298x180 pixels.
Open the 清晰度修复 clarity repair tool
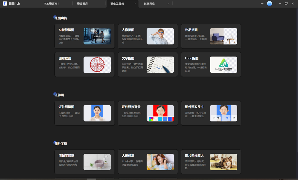[84, 162]
